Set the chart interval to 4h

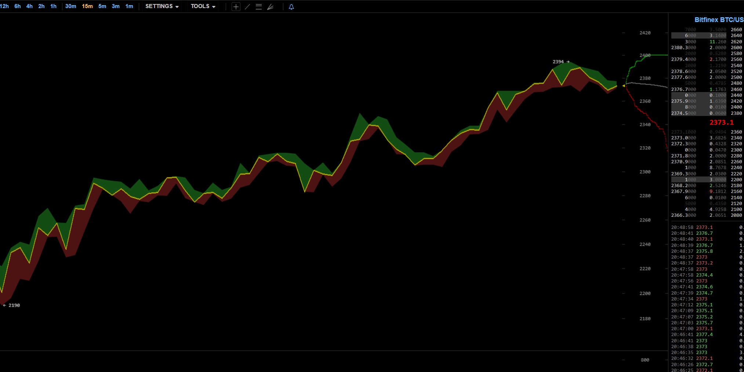(x=29, y=6)
